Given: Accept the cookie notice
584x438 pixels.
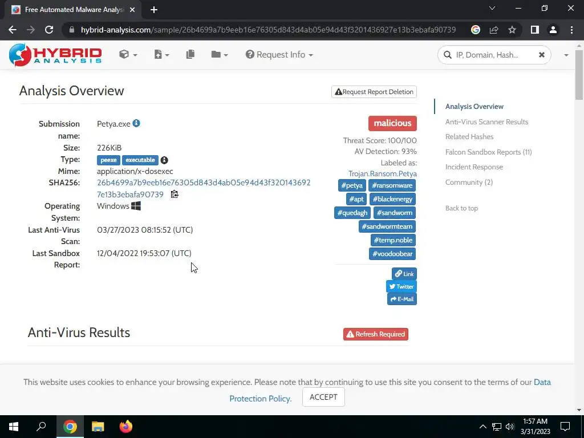Looking at the screenshot, I should coord(323,397).
